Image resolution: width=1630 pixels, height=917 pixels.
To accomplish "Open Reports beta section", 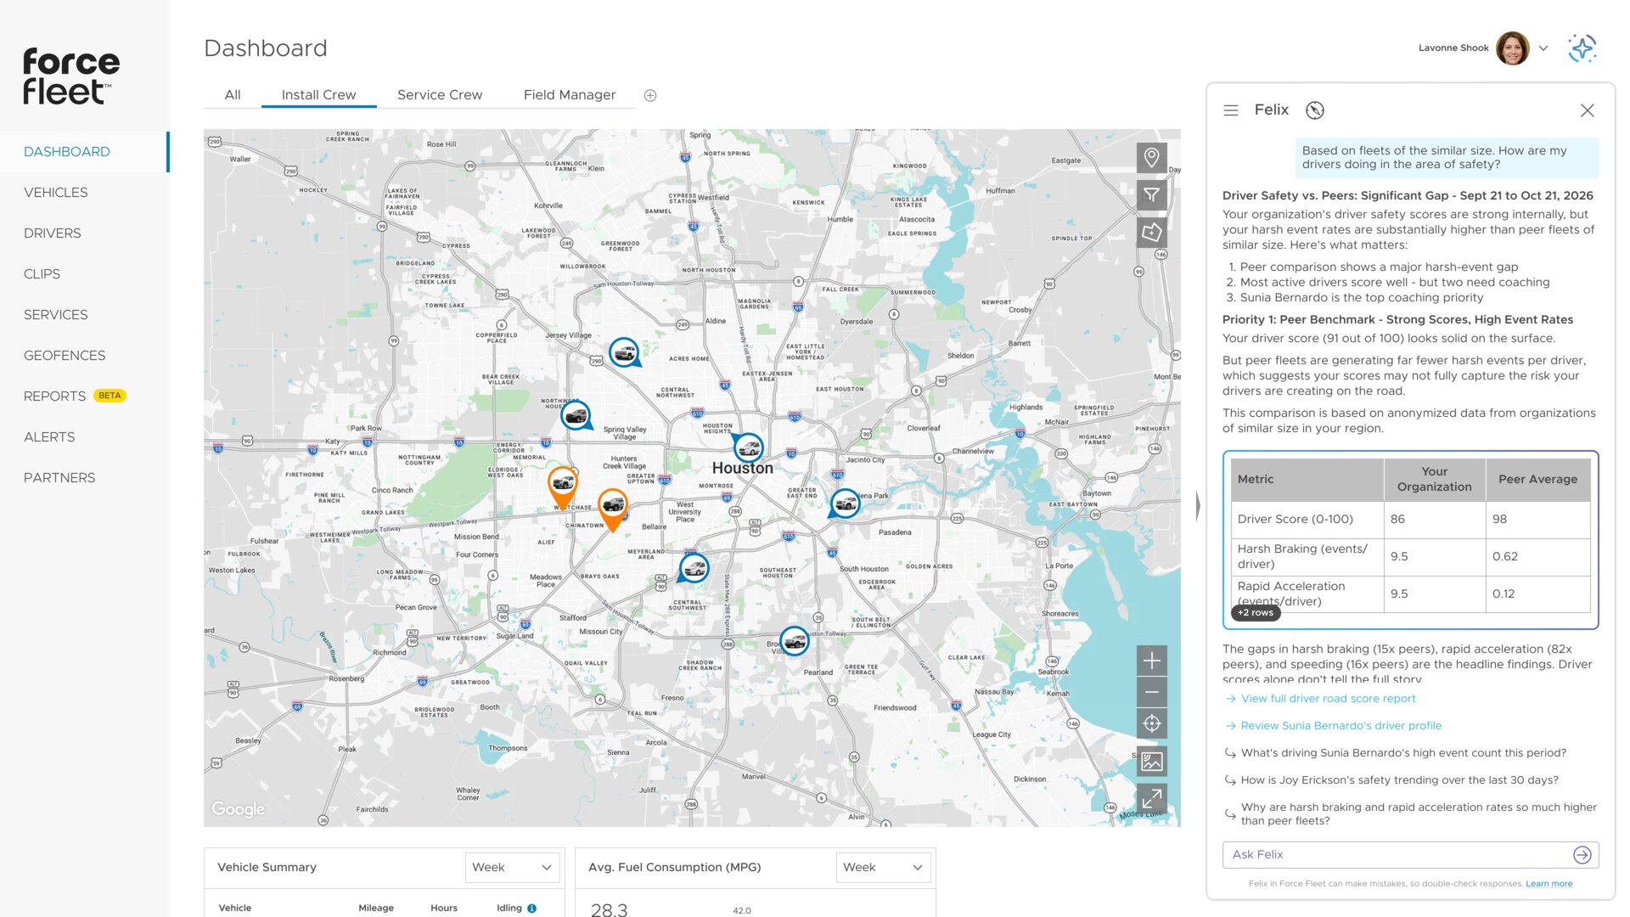I will [75, 397].
